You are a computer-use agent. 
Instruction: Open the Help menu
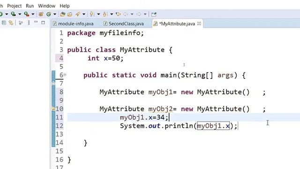[65, 6]
